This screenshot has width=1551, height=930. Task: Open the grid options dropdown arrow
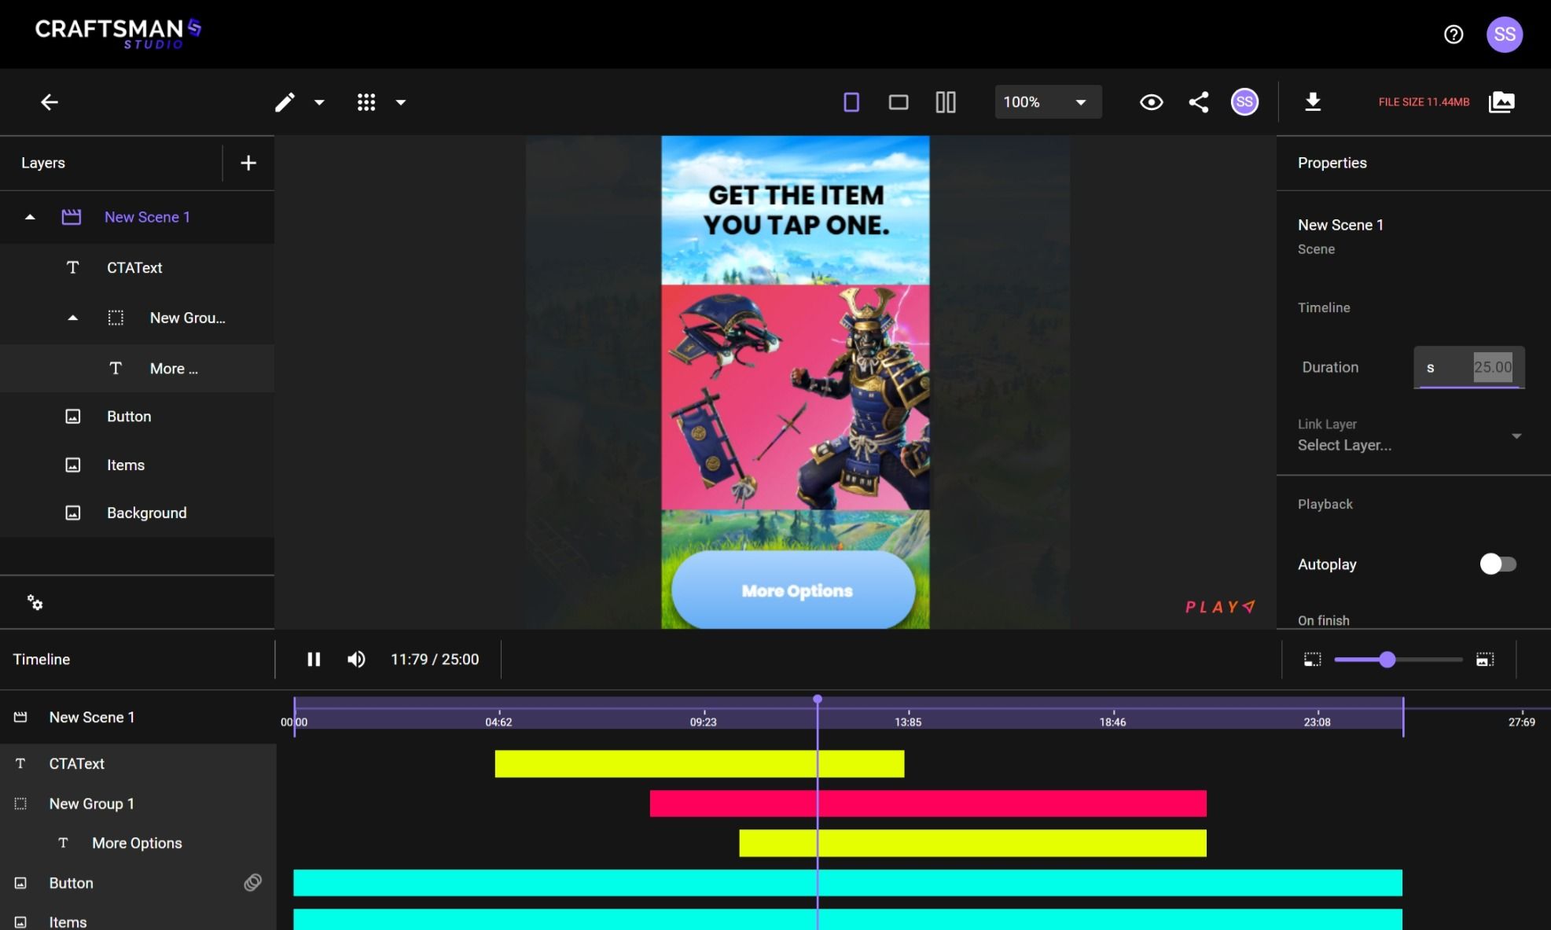pyautogui.click(x=401, y=102)
